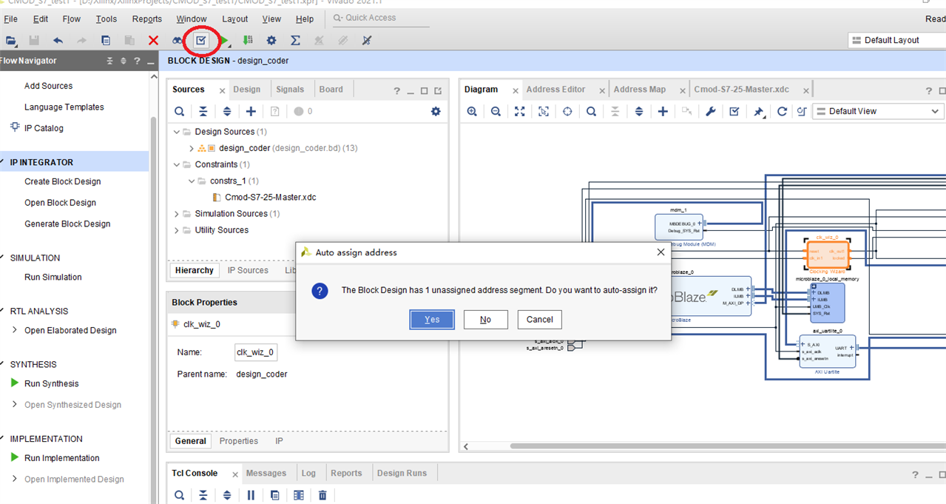Click the Search icon in Tcl Console
The image size is (946, 504).
pos(179,495)
